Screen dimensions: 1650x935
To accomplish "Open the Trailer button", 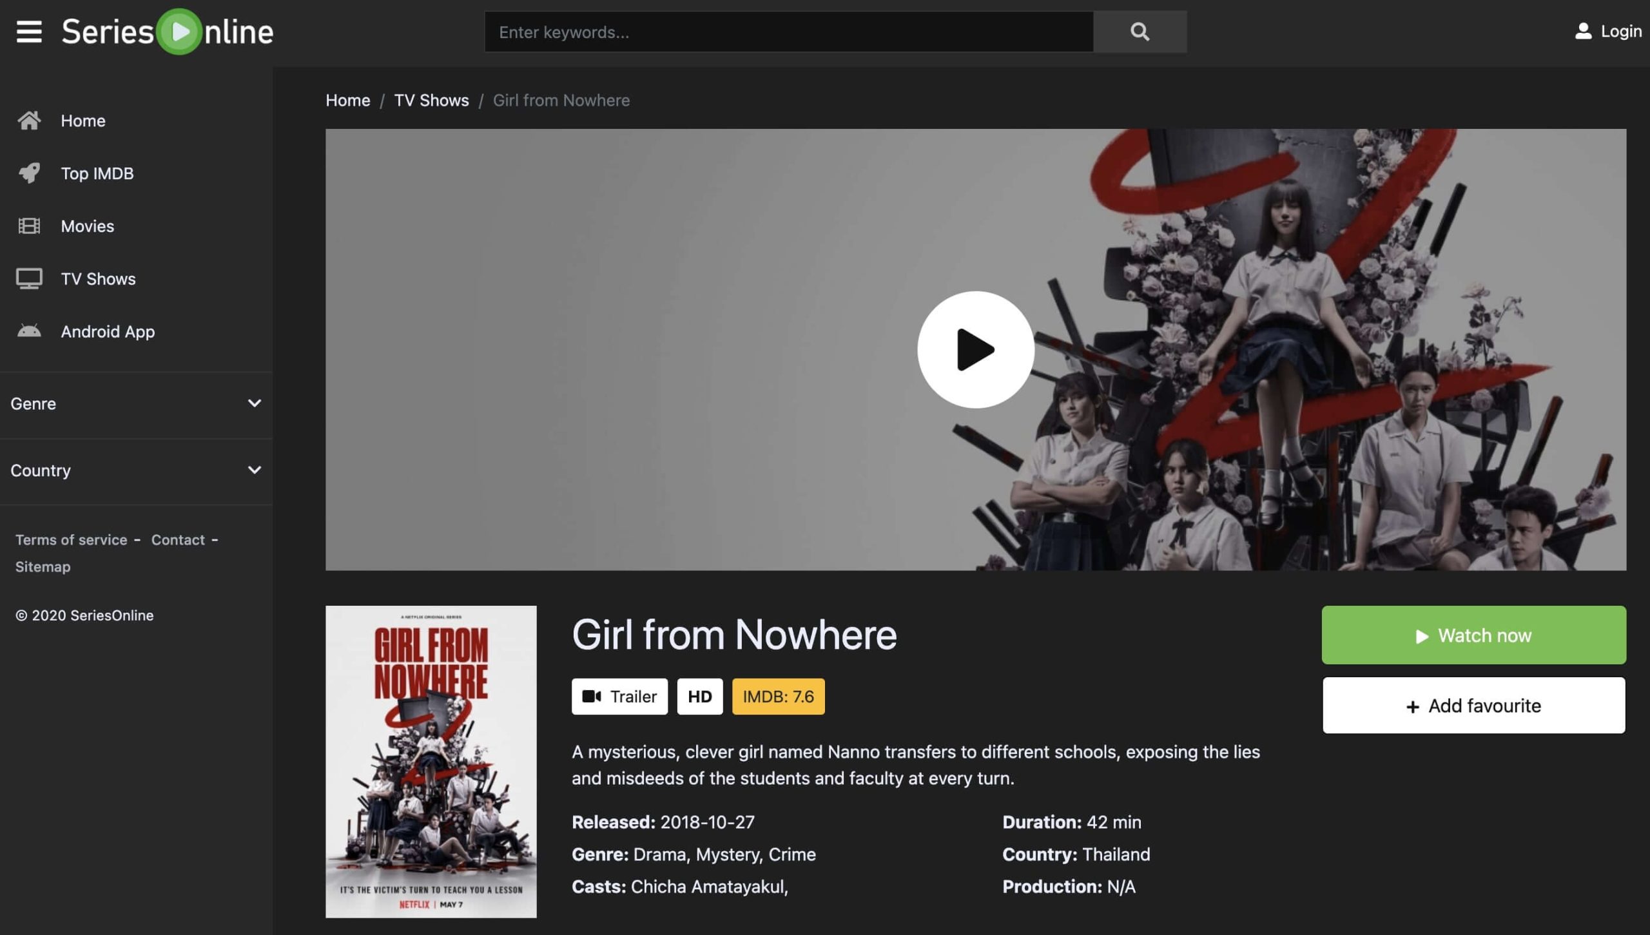I will tap(619, 697).
